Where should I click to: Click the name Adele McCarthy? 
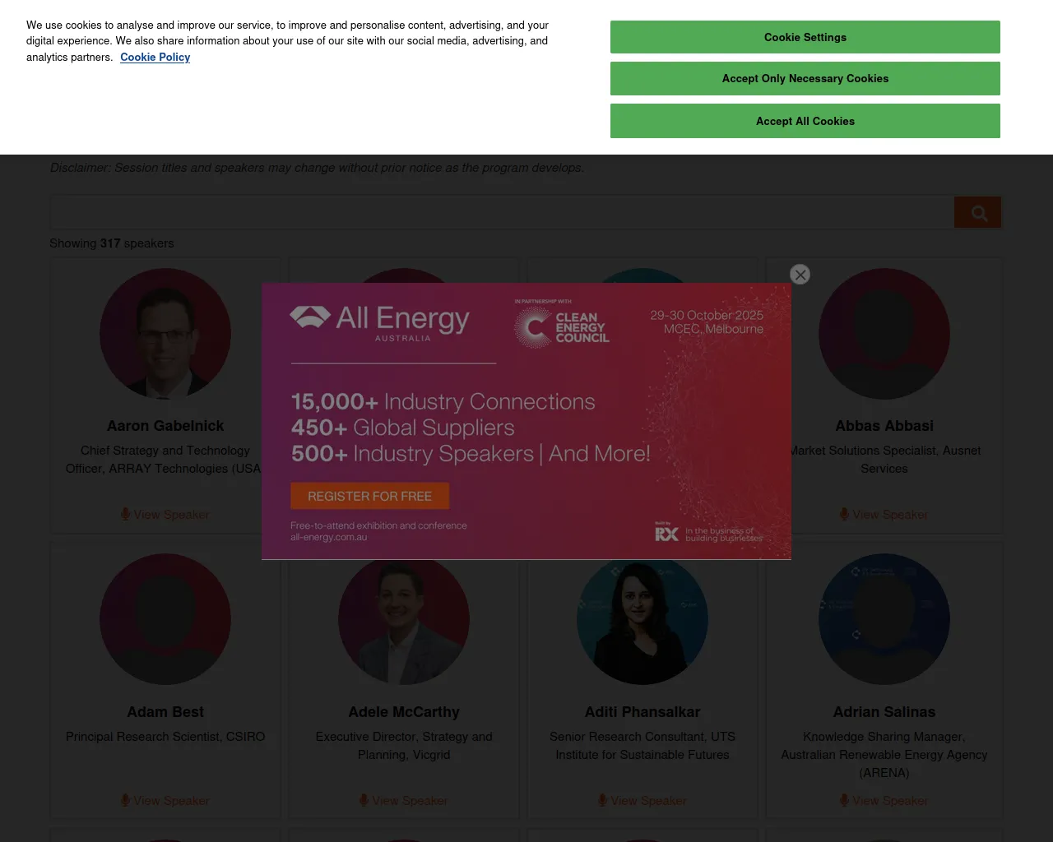click(404, 712)
